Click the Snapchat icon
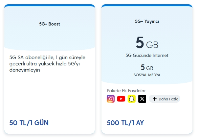This screenshot has height=138, width=199. click(x=132, y=99)
